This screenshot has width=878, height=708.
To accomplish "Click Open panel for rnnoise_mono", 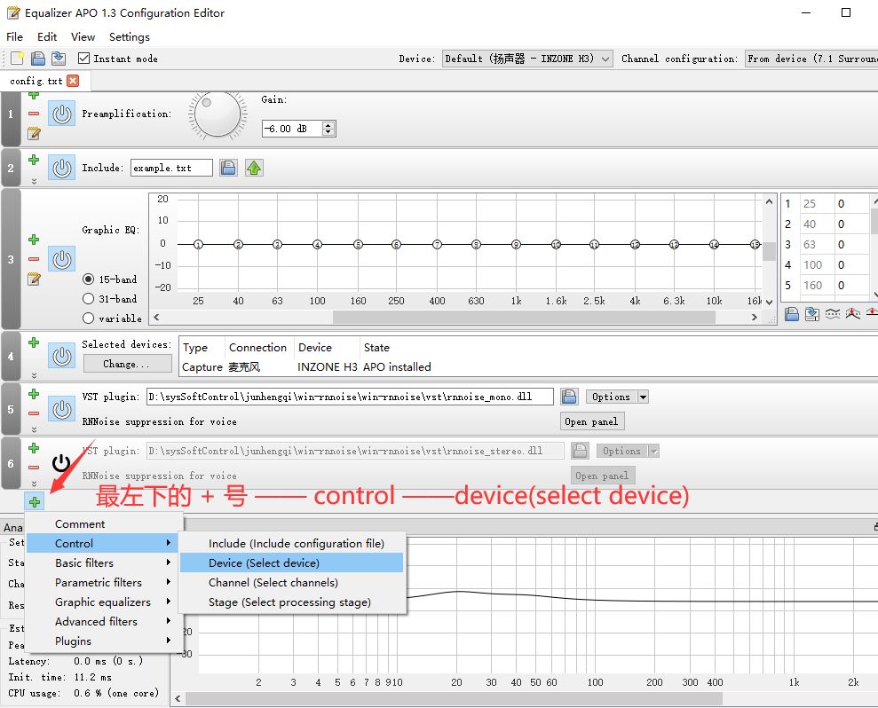I will pos(592,421).
